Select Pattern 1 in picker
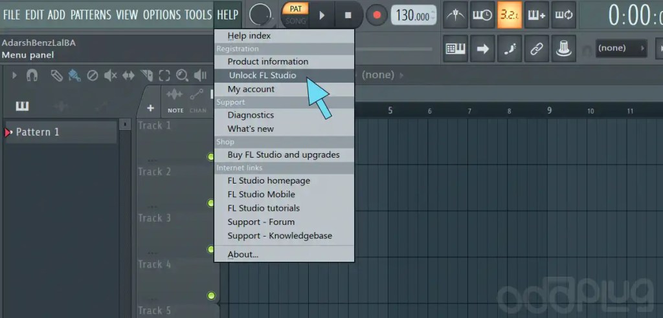 pos(61,132)
